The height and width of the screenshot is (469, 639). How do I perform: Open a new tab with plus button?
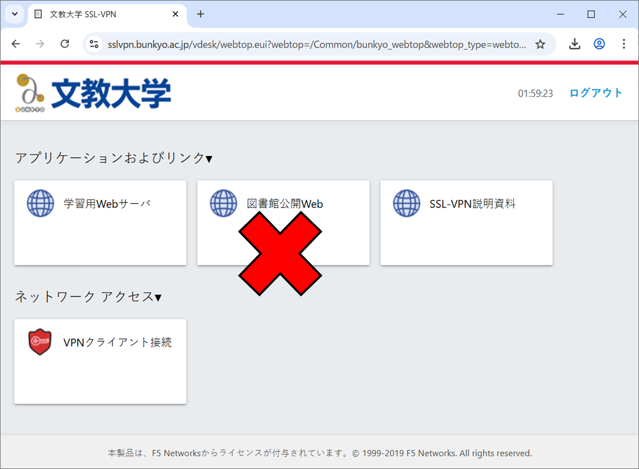click(x=201, y=14)
